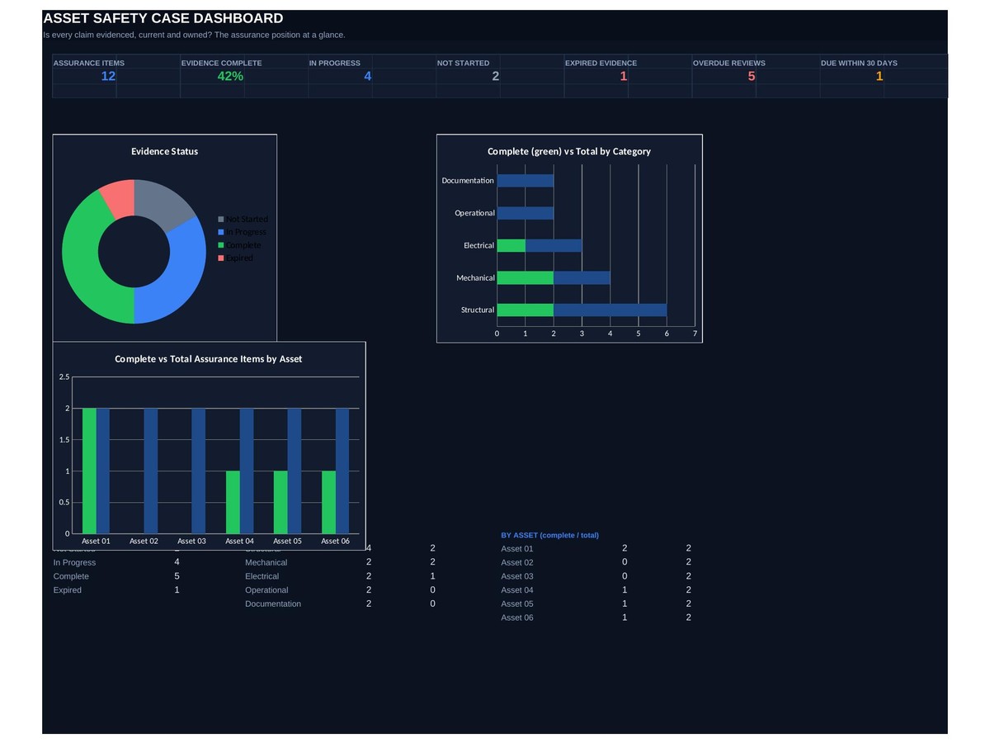Select the Evidence Complete 42% cell

pyautogui.click(x=230, y=76)
